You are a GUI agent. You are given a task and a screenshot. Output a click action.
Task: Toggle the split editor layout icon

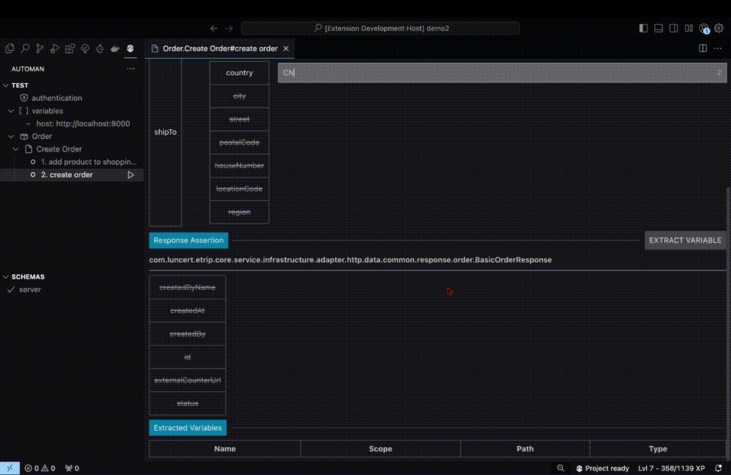point(703,48)
